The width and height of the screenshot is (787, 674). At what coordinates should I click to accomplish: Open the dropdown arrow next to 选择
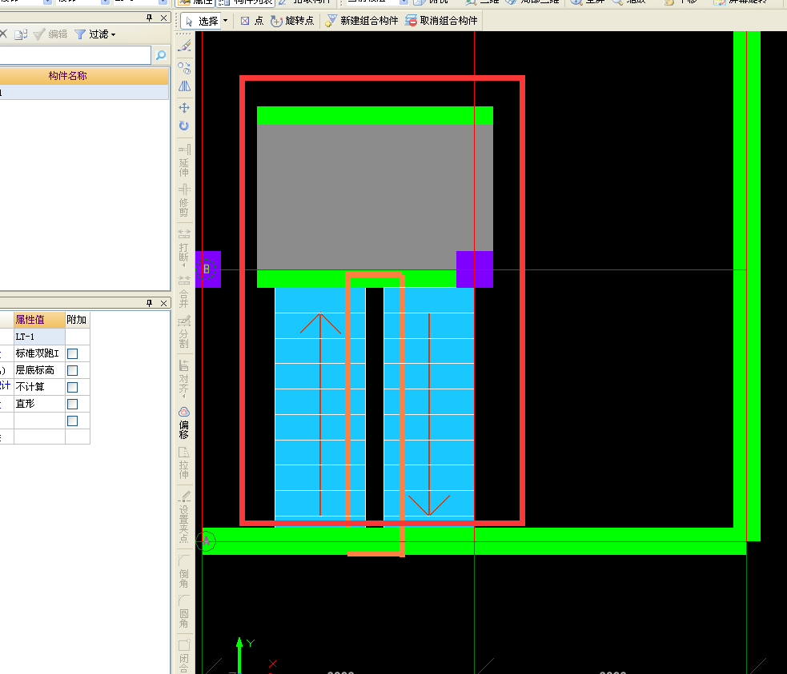[x=225, y=21]
